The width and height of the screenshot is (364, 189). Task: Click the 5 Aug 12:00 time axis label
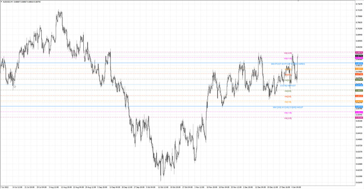pyautogui.click(x=54, y=187)
